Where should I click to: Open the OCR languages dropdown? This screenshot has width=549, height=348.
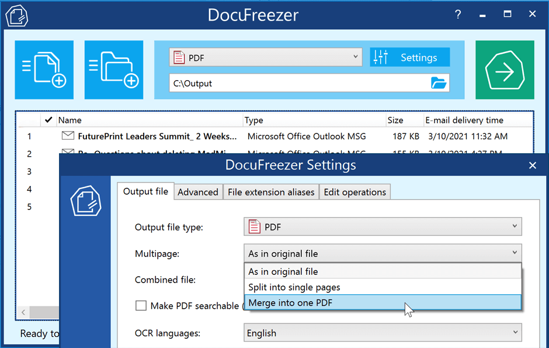[x=383, y=333]
